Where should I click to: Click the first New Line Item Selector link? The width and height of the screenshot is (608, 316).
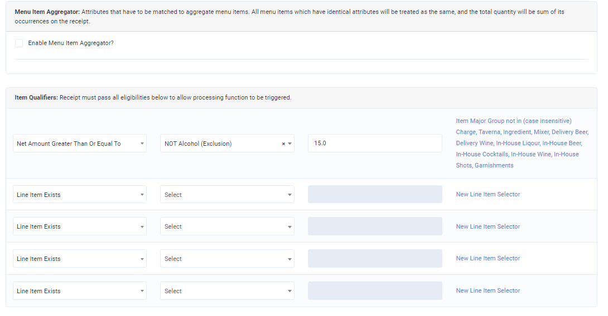coord(488,194)
